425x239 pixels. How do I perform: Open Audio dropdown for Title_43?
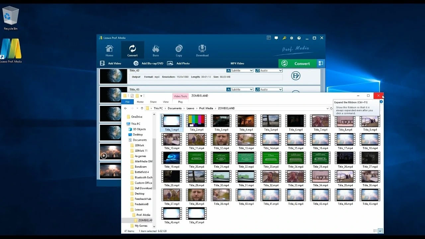(x=269, y=90)
